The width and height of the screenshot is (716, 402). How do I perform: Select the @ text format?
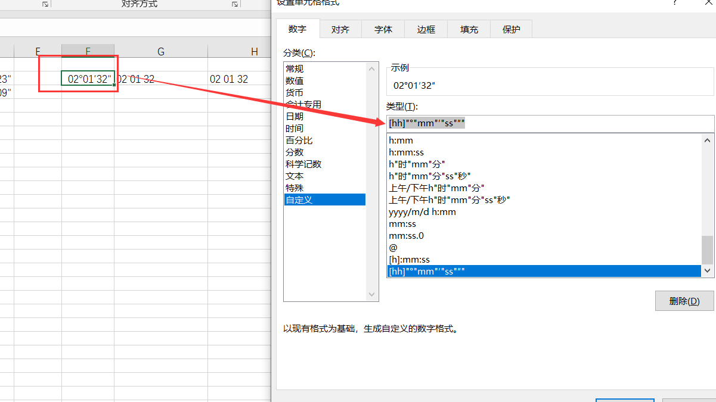[x=544, y=248]
